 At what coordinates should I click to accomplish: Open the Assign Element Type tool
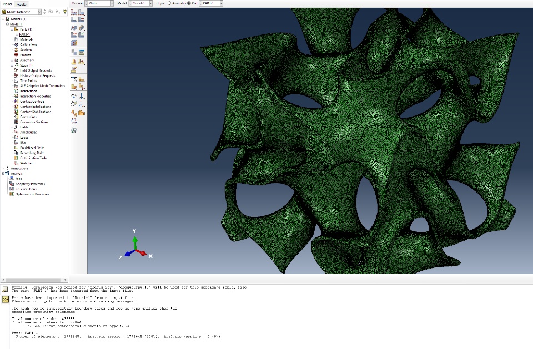pos(81,27)
